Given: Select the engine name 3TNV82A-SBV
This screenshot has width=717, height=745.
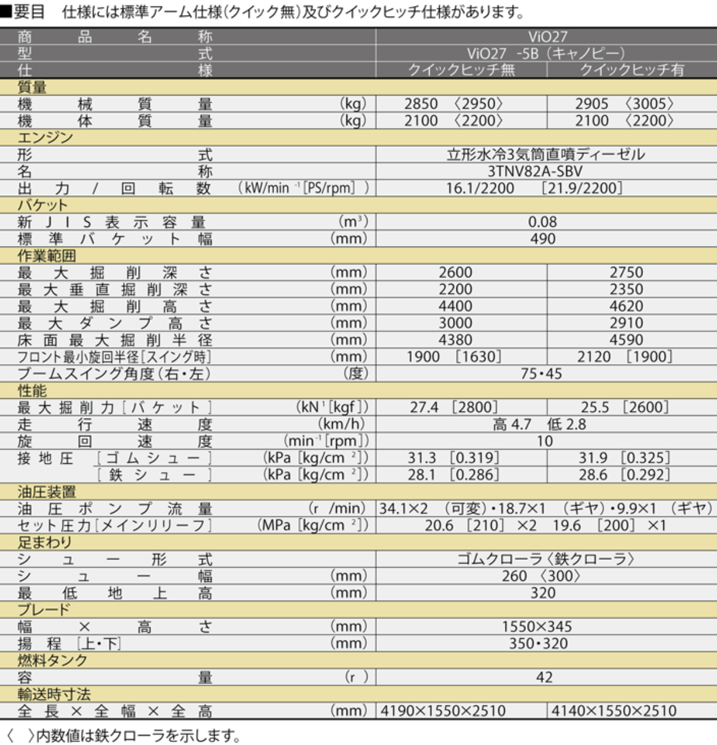Looking at the screenshot, I should tap(535, 171).
